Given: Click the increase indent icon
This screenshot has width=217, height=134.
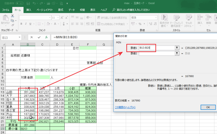Looking at the screenshot, I should pyautogui.click(x=93, y=24).
